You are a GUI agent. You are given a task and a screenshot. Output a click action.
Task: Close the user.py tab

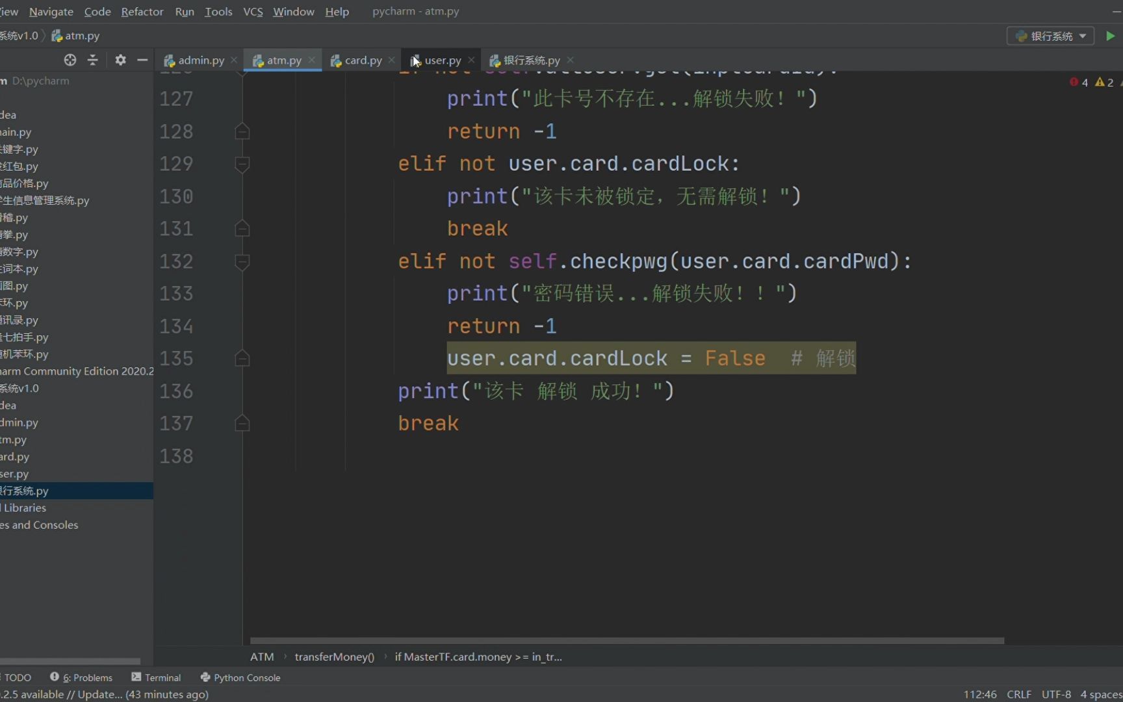click(x=471, y=60)
